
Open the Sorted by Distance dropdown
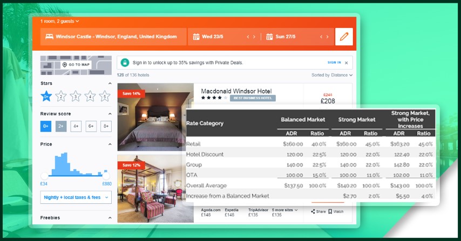(x=332, y=75)
